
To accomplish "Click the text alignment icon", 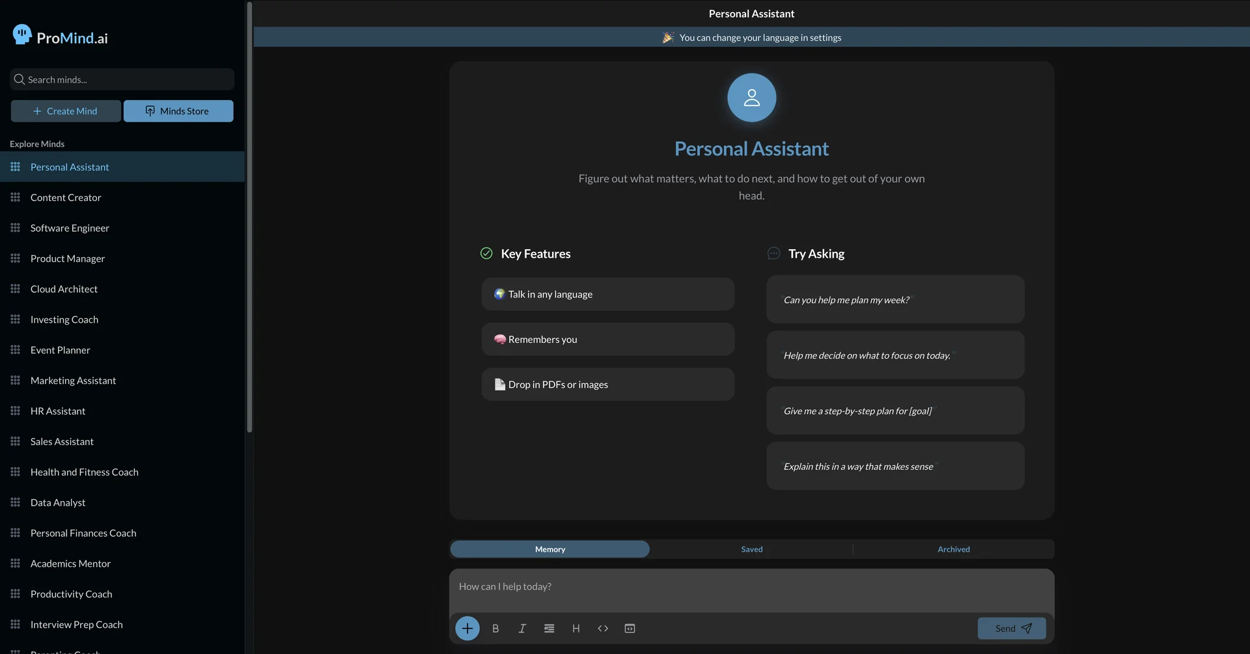I will (549, 629).
